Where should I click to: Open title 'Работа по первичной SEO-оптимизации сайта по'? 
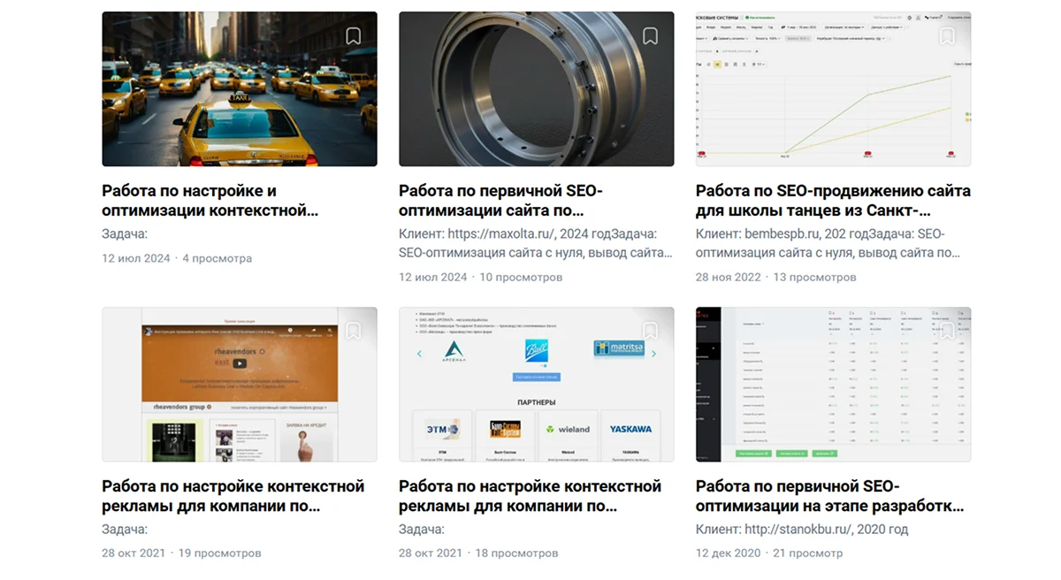(500, 201)
